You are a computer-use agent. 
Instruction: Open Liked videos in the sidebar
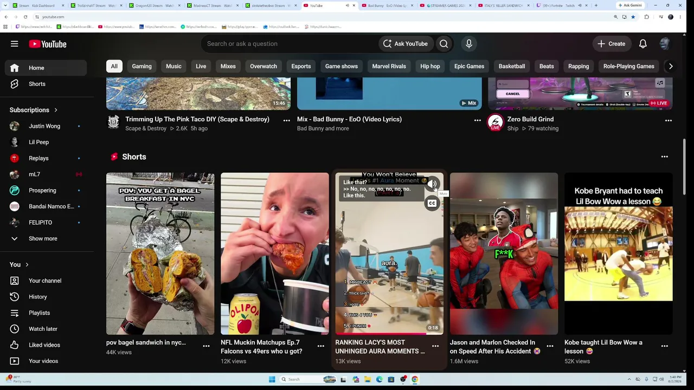tap(46, 345)
